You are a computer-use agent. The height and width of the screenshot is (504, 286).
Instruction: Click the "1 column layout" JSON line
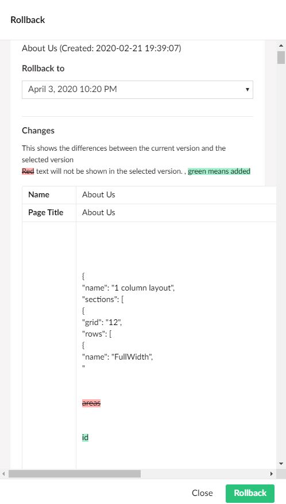tap(129, 288)
